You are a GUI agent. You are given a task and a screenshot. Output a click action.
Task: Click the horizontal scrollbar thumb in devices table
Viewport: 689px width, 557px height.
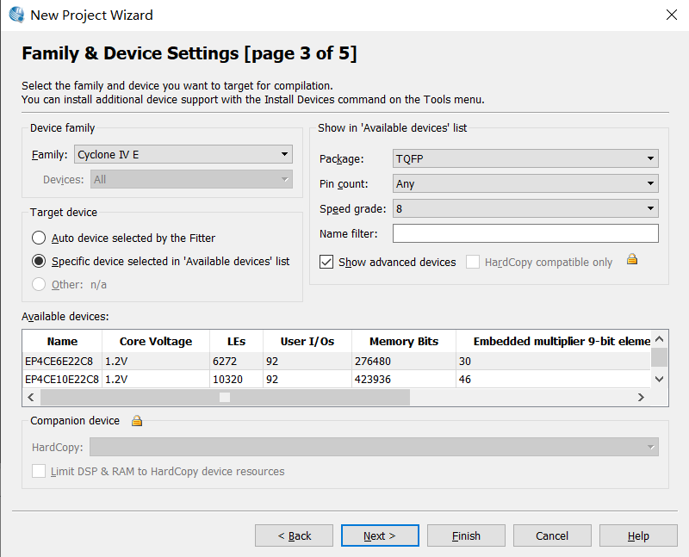224,397
